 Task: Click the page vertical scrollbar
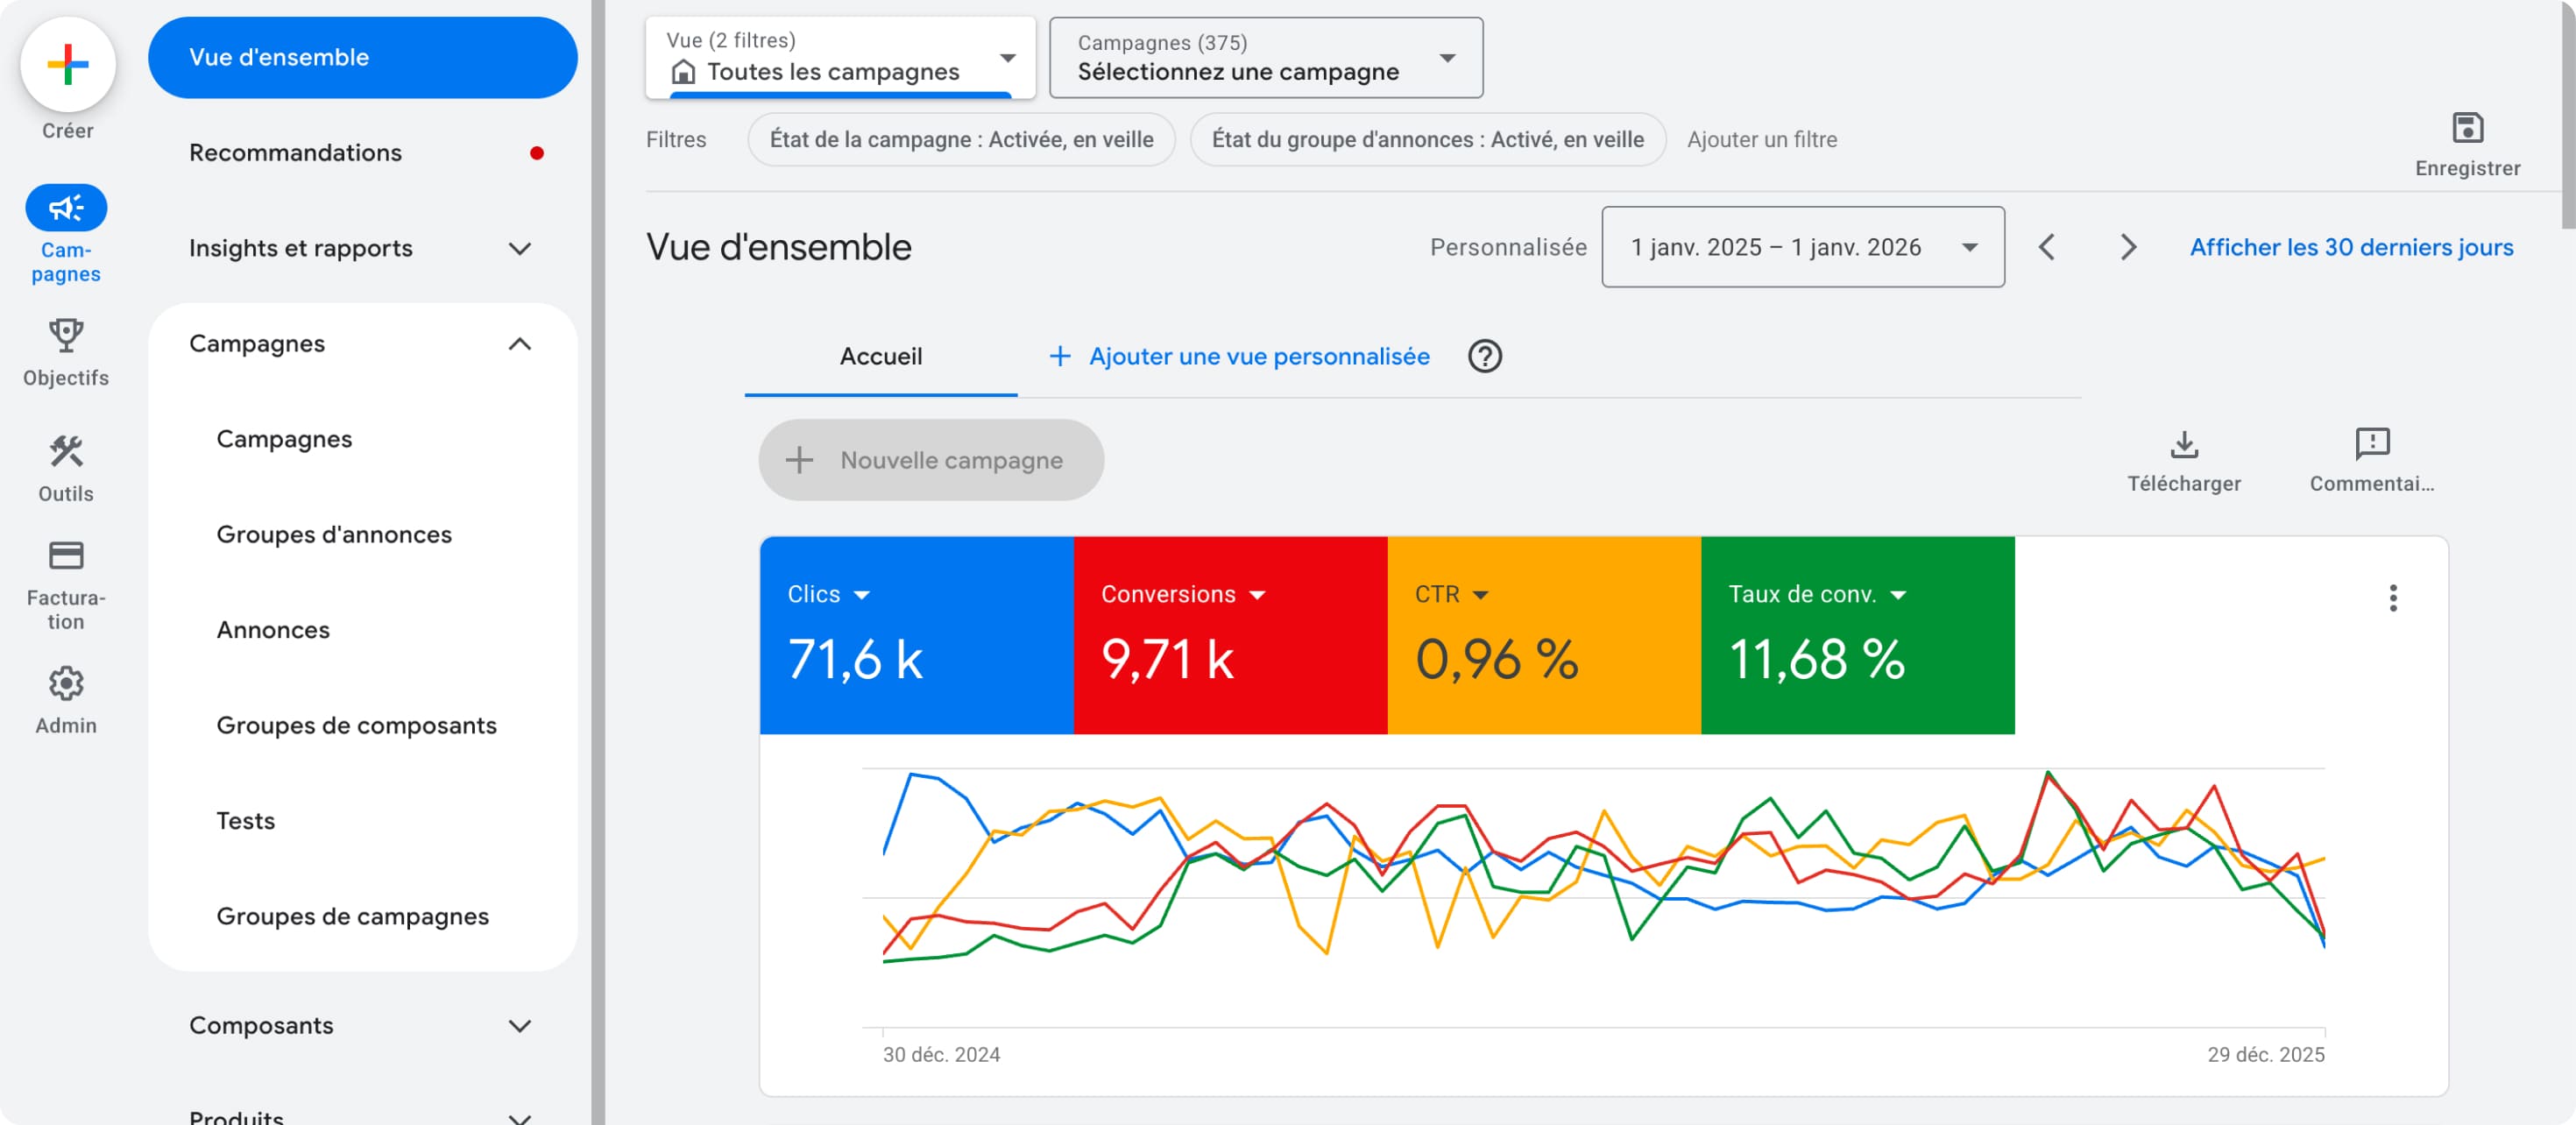[x=2568, y=115]
